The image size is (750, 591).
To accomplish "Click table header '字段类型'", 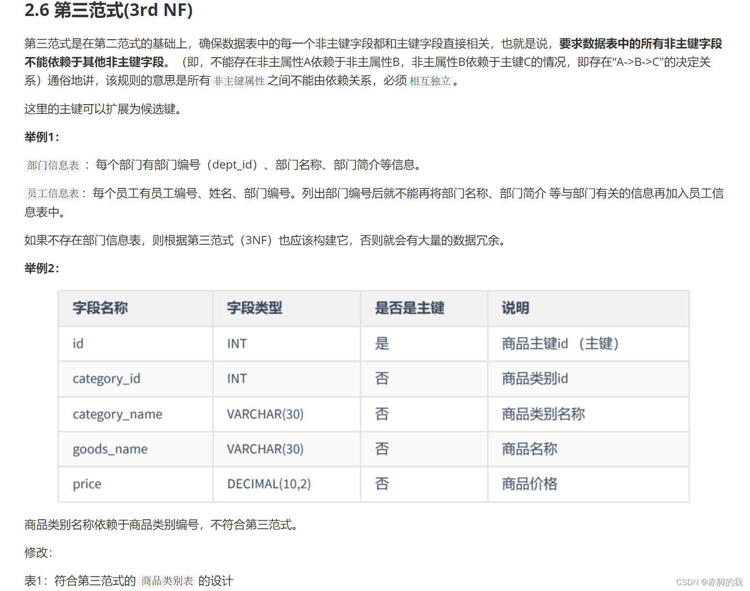I will pos(254,308).
